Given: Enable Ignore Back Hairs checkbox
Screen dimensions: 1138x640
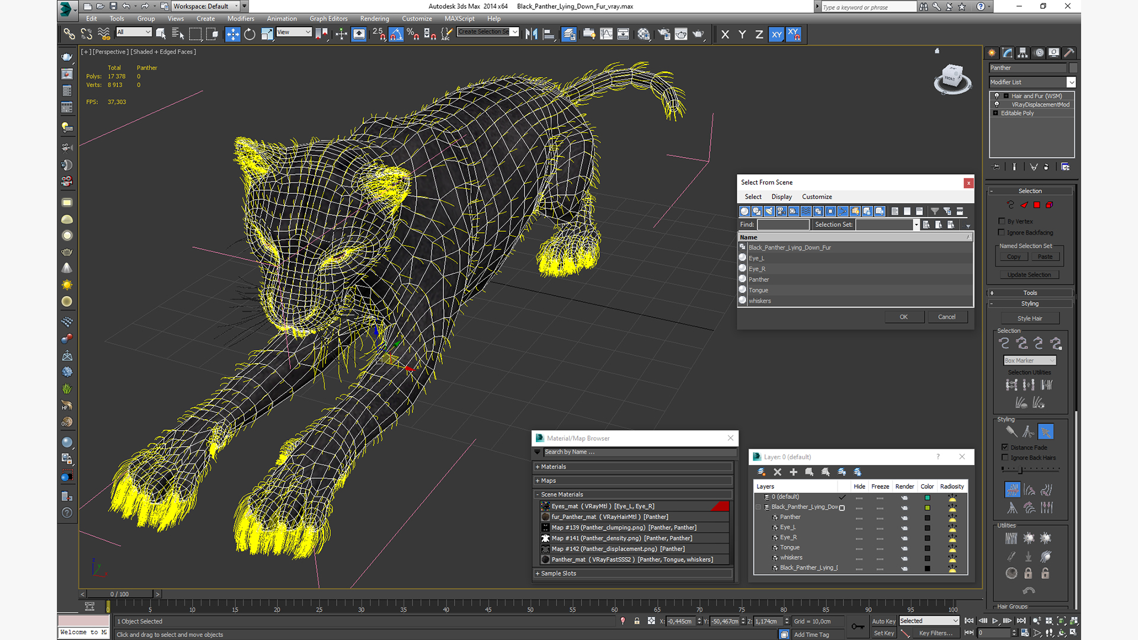Looking at the screenshot, I should pos(1005,457).
